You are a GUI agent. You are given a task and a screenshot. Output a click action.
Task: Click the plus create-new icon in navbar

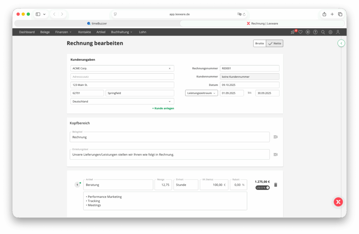308,32
